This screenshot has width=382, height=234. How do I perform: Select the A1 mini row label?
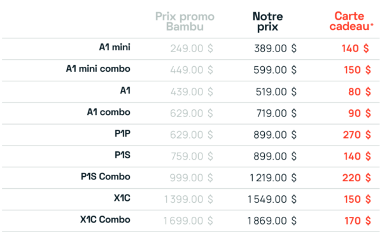115,47
